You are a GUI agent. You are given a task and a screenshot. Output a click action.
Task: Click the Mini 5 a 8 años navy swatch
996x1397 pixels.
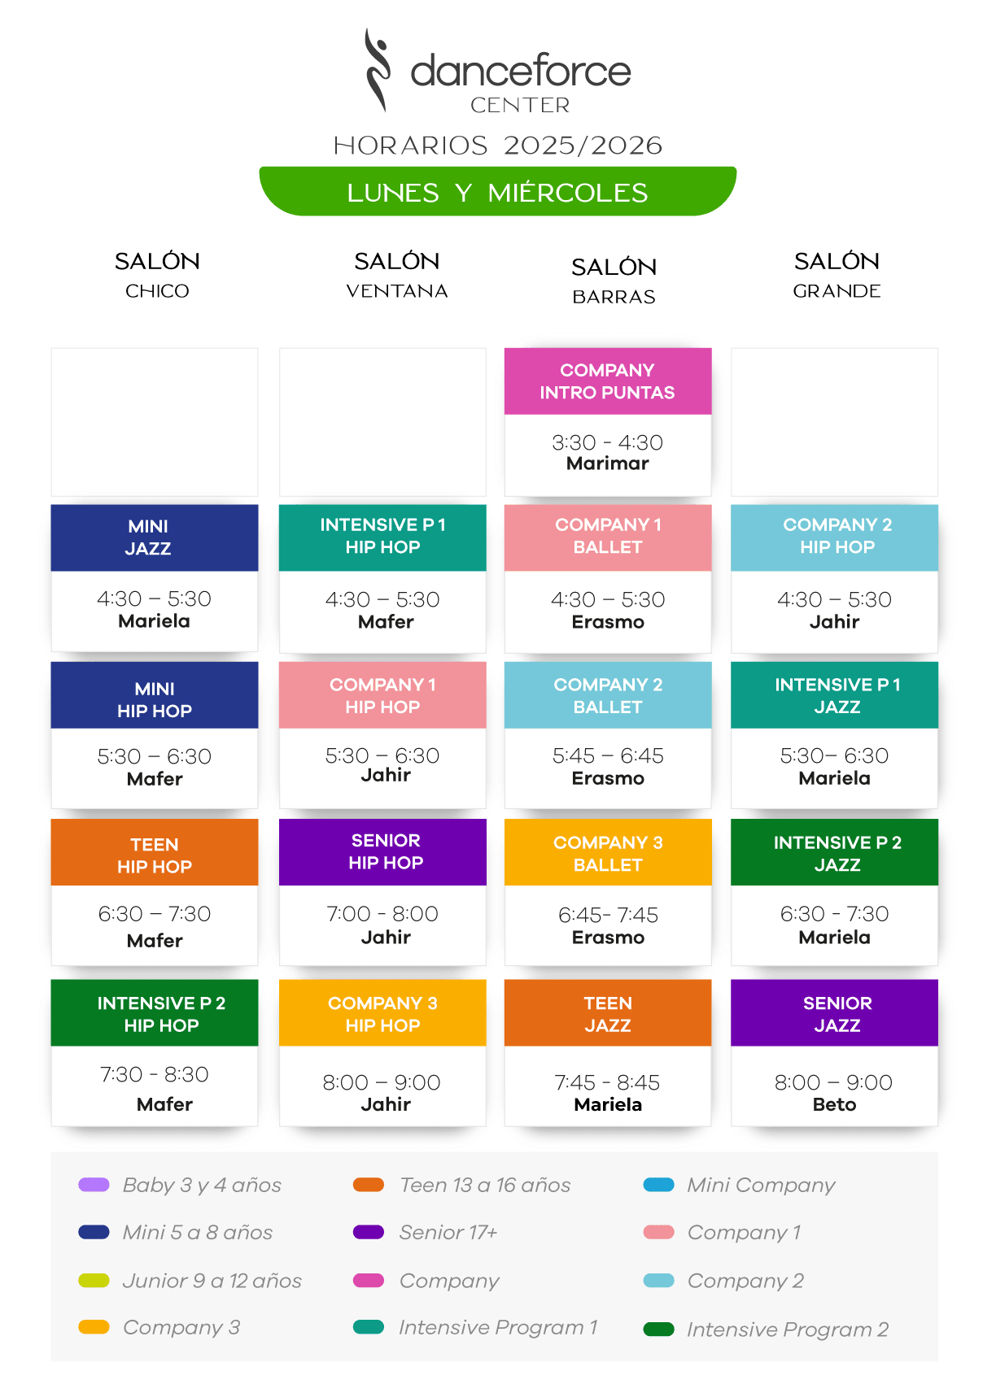pyautogui.click(x=94, y=1232)
